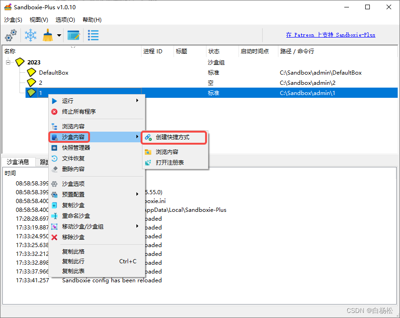Click the 路径 / 命令行 column header
This screenshot has width=400, height=318.
point(337,51)
